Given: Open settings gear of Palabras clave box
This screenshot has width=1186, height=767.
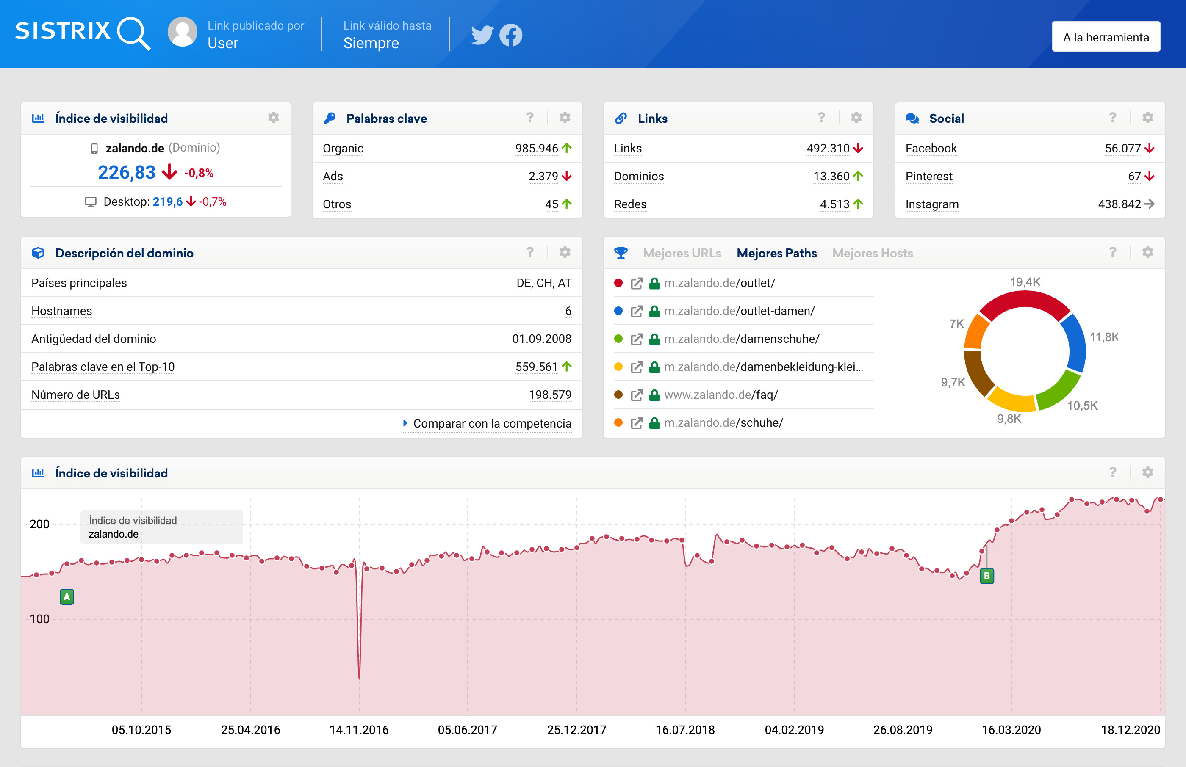Looking at the screenshot, I should (565, 118).
